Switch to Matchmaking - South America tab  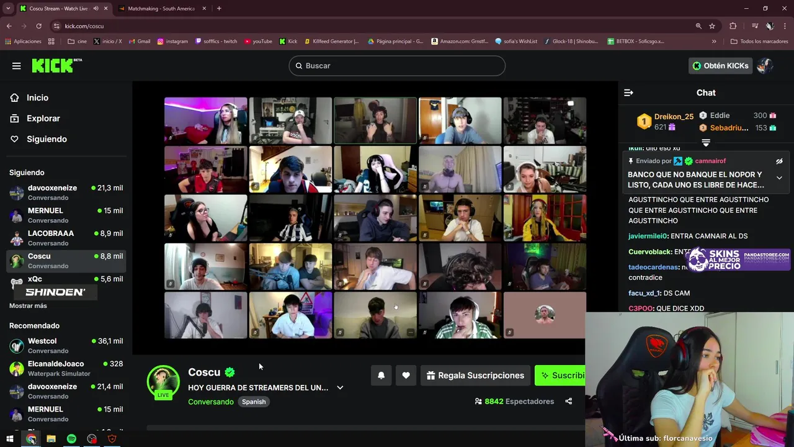(161, 9)
